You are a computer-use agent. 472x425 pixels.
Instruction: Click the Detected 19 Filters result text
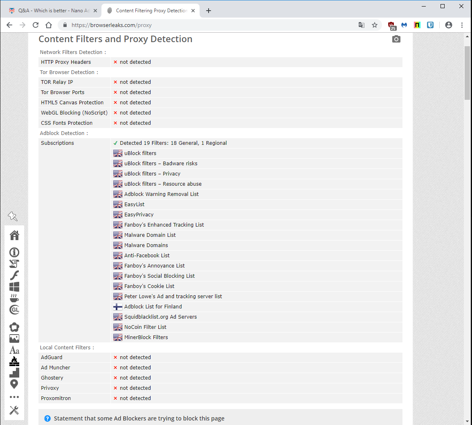click(173, 143)
